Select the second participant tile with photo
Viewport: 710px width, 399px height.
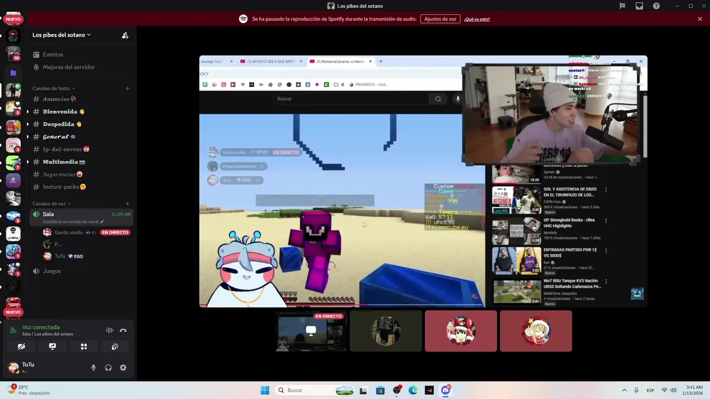tap(386, 331)
